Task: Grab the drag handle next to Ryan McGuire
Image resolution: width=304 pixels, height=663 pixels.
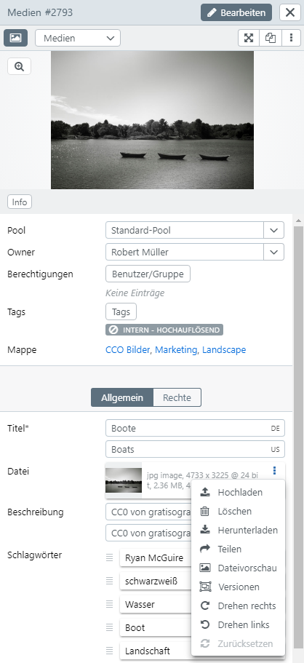Action: 110,557
